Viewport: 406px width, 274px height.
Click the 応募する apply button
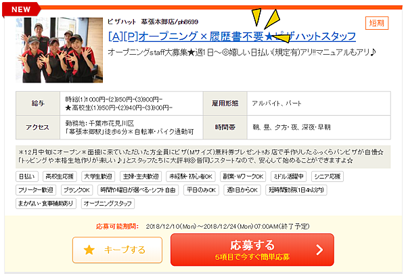(252, 250)
